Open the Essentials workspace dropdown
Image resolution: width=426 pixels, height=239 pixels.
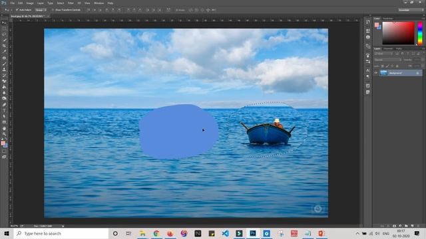click(411, 10)
